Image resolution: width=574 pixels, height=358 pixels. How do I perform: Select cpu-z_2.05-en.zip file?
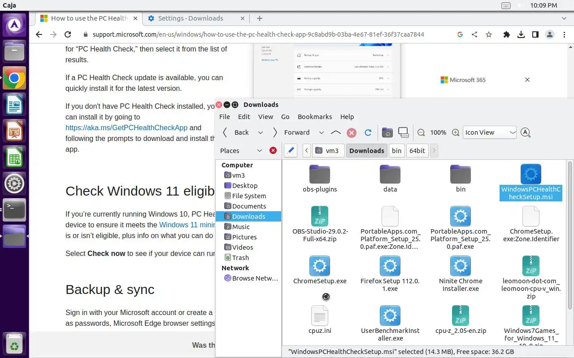click(461, 320)
